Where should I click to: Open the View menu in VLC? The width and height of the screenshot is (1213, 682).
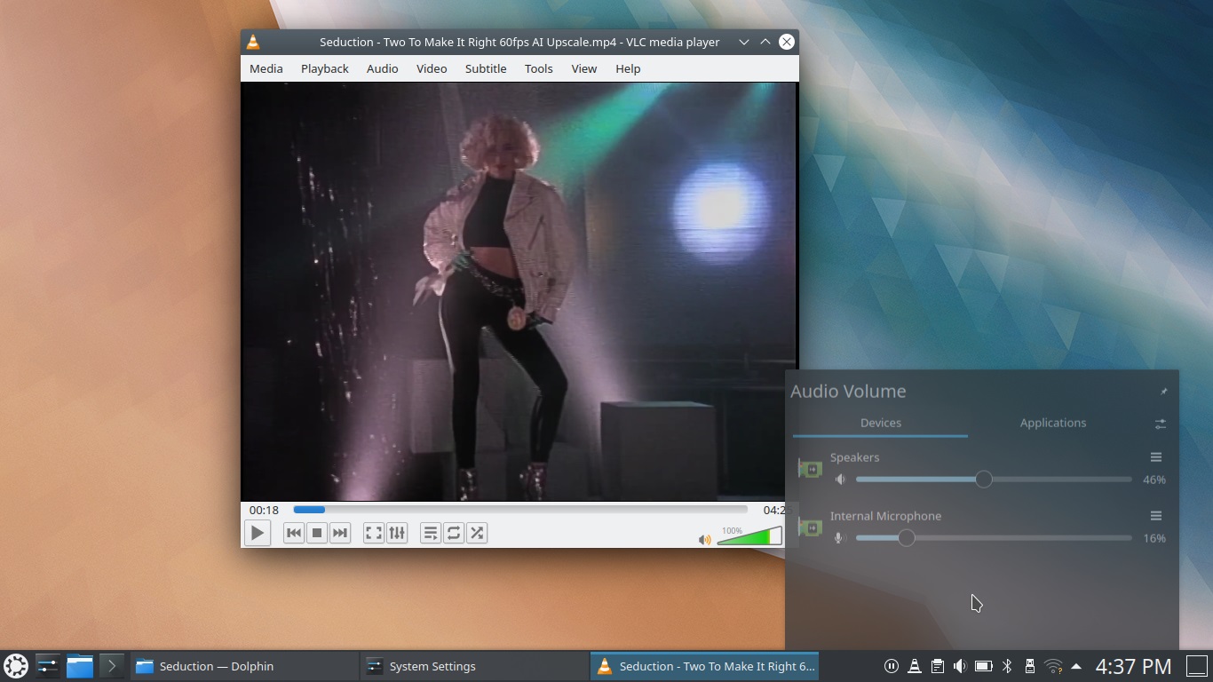click(584, 68)
